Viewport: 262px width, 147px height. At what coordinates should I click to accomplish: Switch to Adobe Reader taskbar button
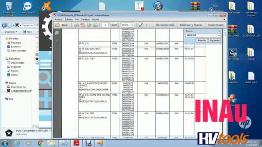coord(77,143)
